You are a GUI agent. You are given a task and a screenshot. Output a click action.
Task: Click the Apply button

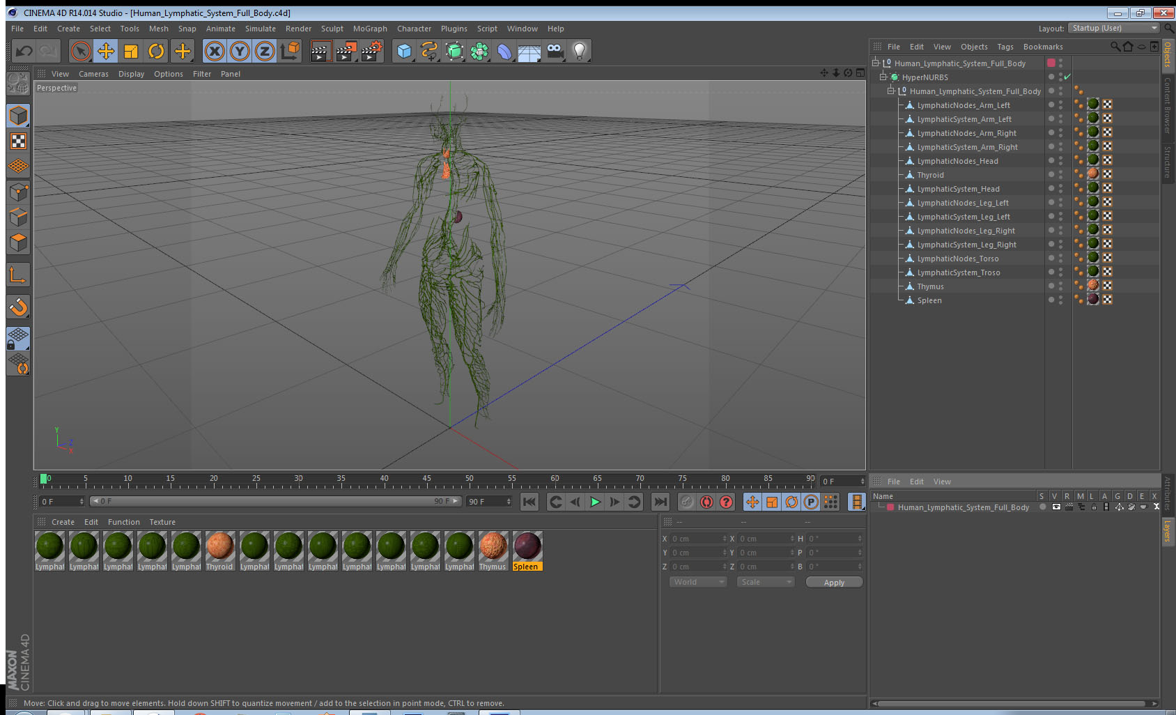[x=834, y=582]
